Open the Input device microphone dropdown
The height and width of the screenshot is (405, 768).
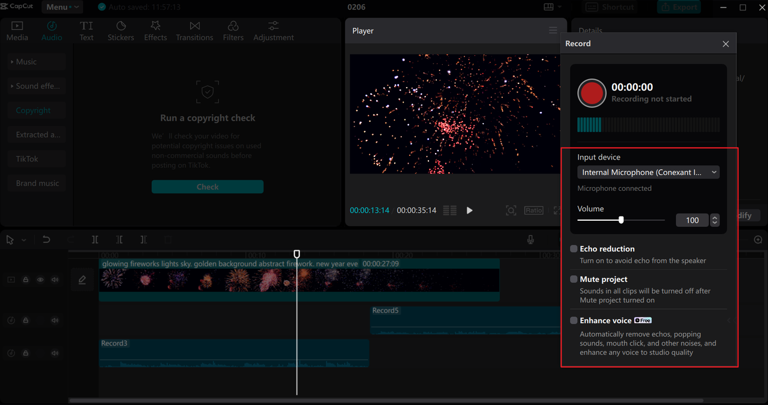[x=648, y=172]
